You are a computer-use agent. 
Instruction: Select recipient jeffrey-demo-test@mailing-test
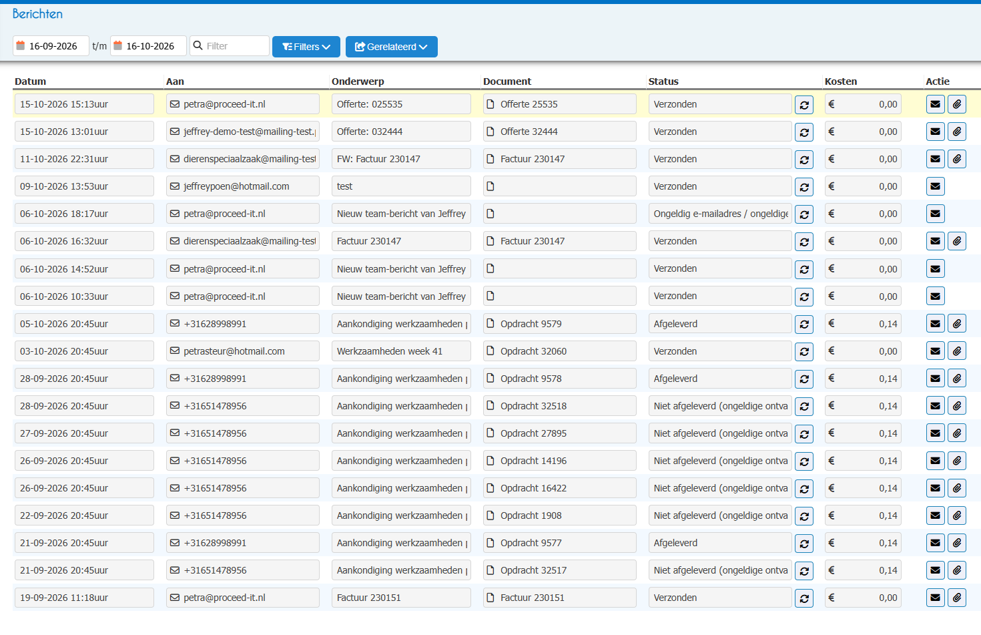(243, 132)
